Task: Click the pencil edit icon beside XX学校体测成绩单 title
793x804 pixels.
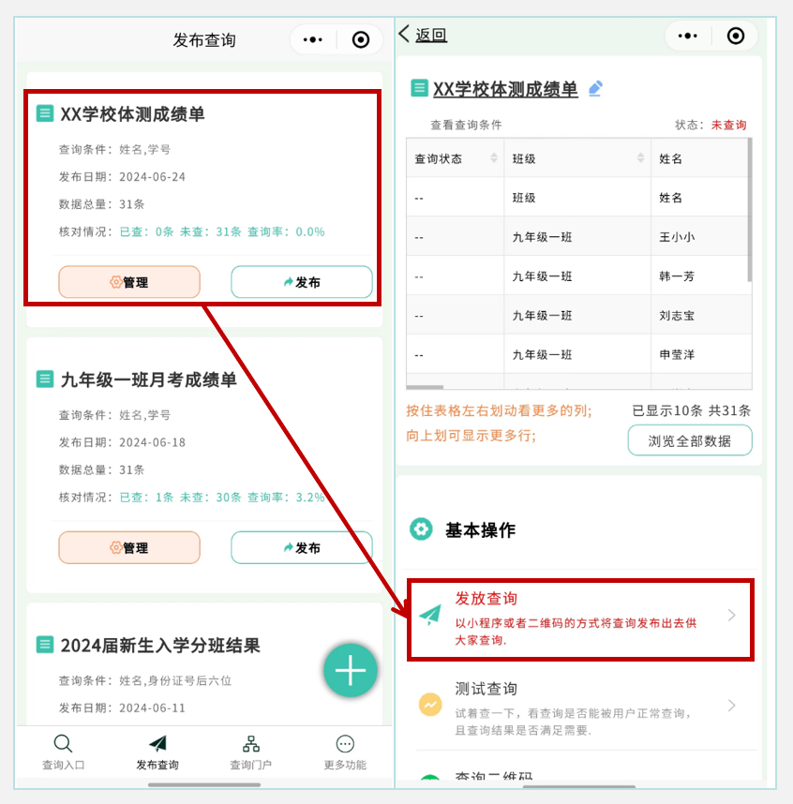Action: coord(595,89)
